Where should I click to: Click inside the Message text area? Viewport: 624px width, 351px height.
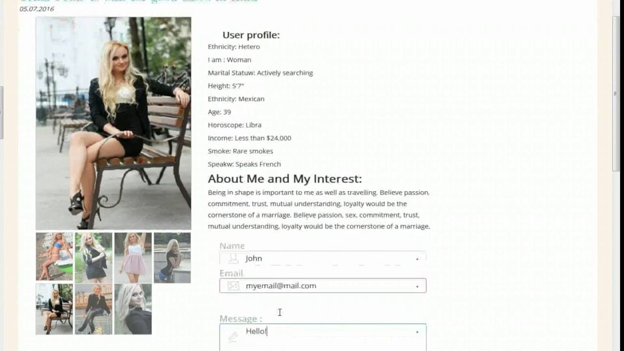click(x=323, y=337)
